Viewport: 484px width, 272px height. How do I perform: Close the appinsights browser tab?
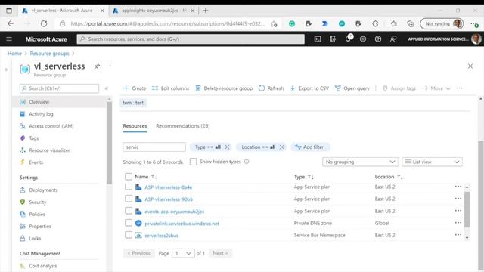tap(193, 11)
